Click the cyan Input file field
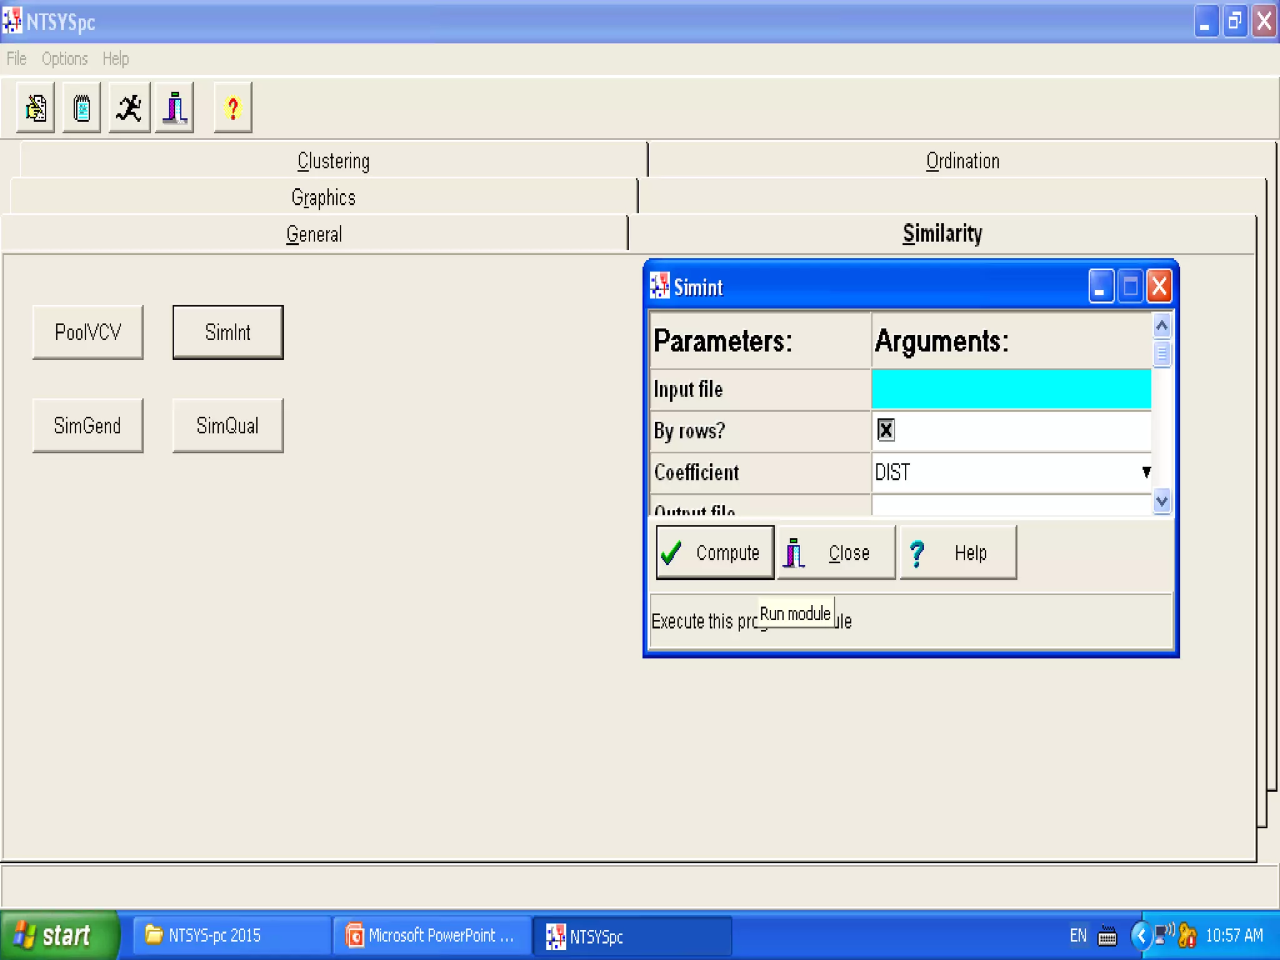The image size is (1280, 960). pos(1011,389)
